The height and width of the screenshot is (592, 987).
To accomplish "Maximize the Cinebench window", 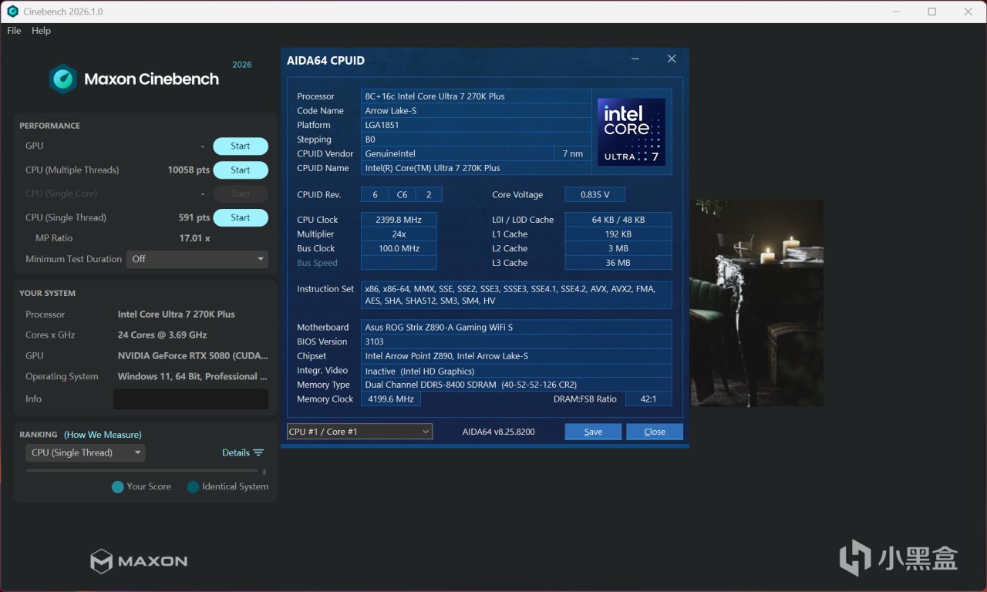I will (x=931, y=12).
